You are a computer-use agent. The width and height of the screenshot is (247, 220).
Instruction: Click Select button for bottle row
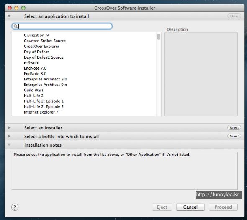(x=234, y=136)
